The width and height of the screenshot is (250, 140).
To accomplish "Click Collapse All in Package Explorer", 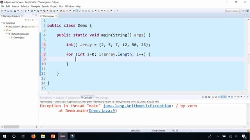I will coord(25,20).
